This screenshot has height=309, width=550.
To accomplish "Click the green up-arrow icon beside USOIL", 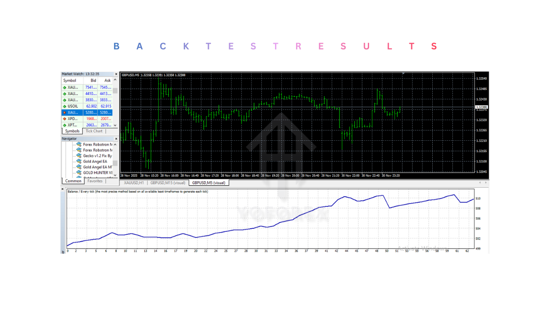I will click(65, 106).
